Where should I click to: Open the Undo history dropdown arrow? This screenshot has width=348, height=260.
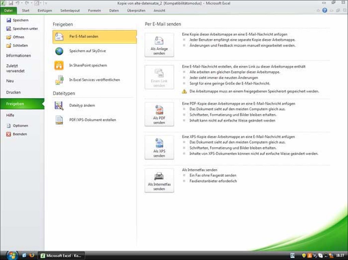(22, 3)
